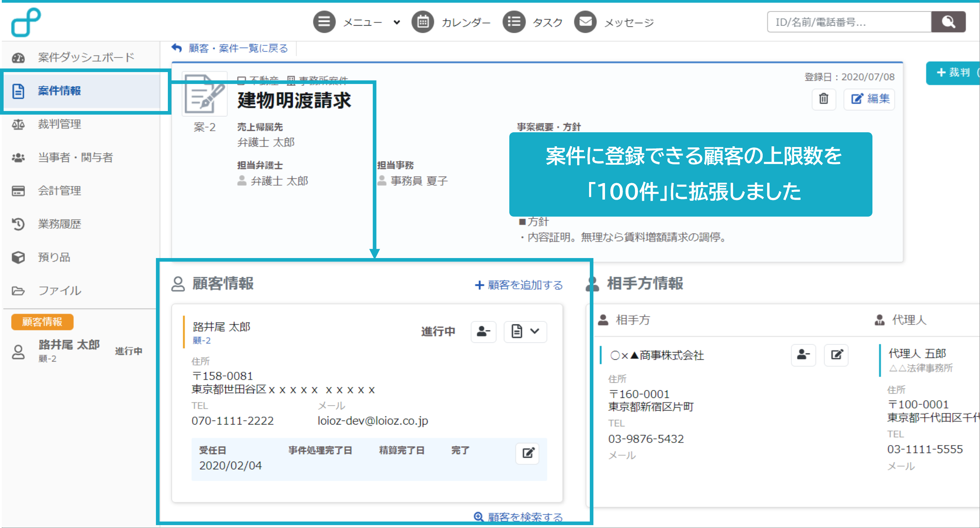This screenshot has width=980, height=528.
Task: Click the orange 顧客情報 badge
Action: [x=42, y=322]
